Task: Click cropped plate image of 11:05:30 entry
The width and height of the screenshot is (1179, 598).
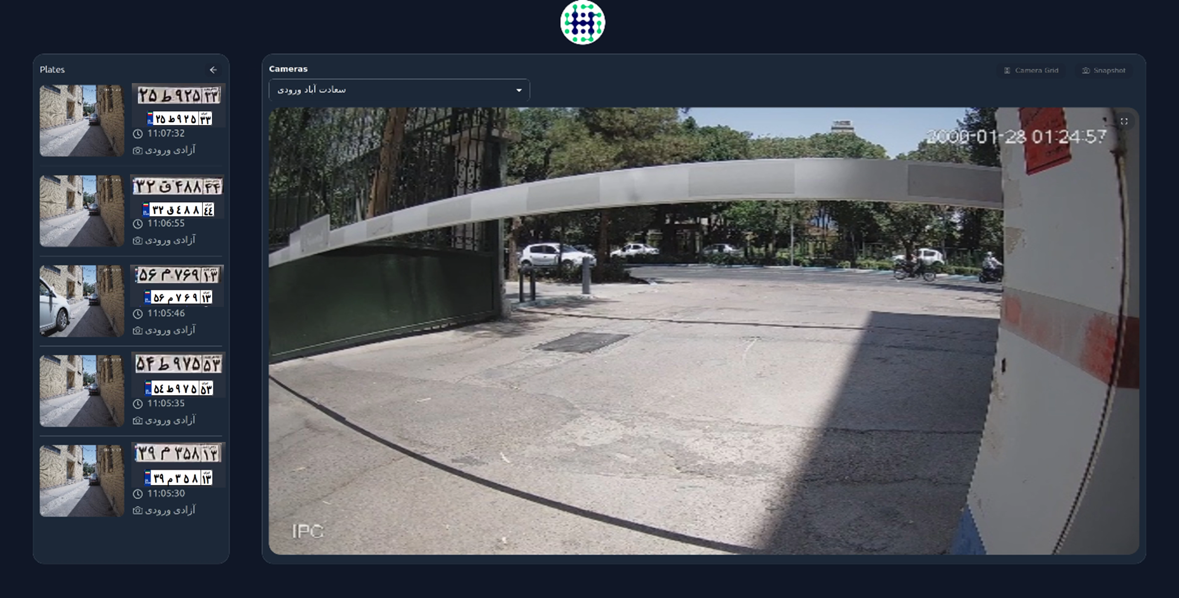Action: (x=178, y=453)
